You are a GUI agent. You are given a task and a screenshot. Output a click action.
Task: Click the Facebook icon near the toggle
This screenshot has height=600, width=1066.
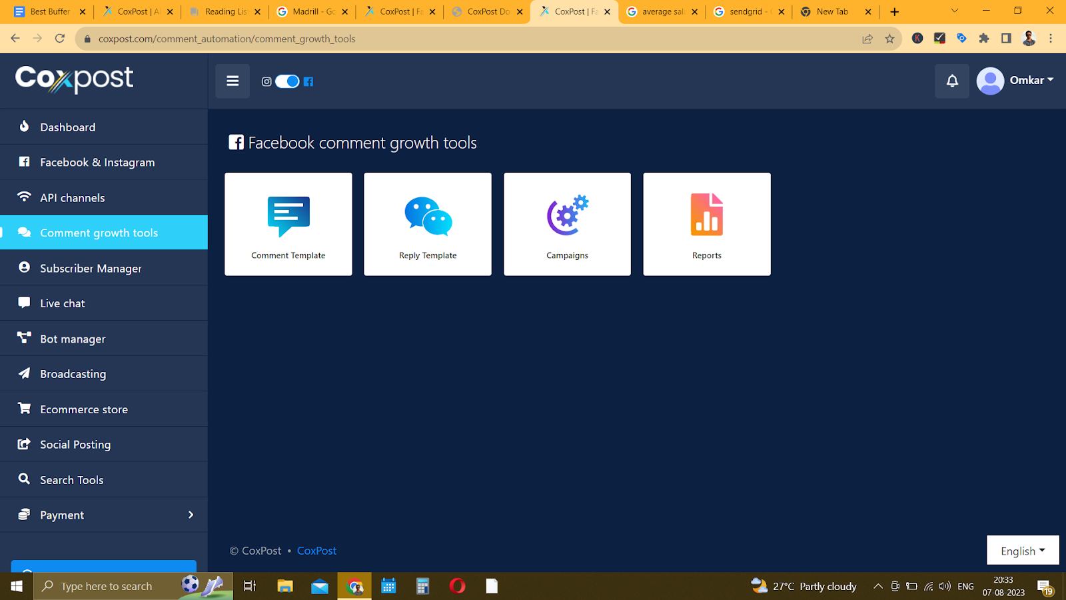308,81
